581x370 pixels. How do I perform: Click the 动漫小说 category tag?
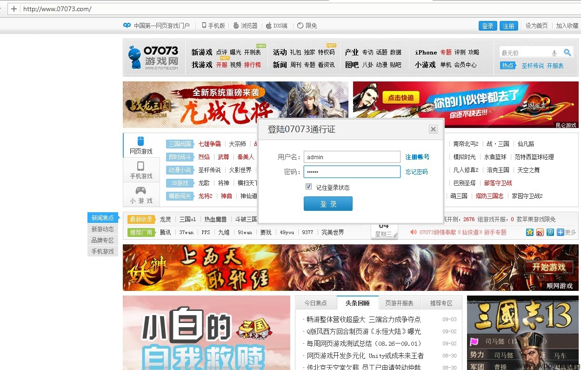click(x=180, y=170)
